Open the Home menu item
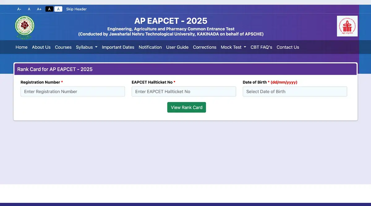Image resolution: width=371 pixels, height=206 pixels. (x=22, y=47)
